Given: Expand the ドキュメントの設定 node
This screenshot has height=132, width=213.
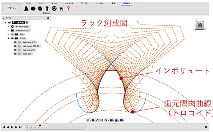Looking at the screenshot, I should [x=8, y=26].
